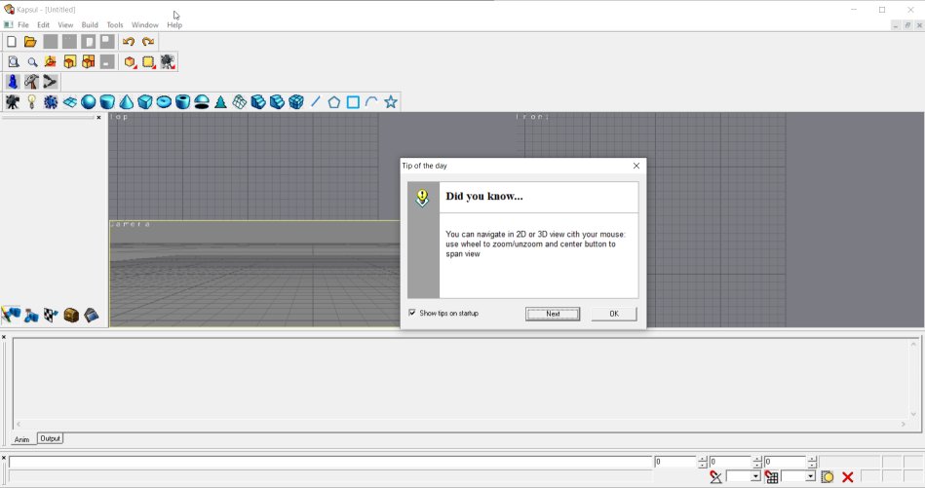Click the single orange box view icon

[69, 62]
